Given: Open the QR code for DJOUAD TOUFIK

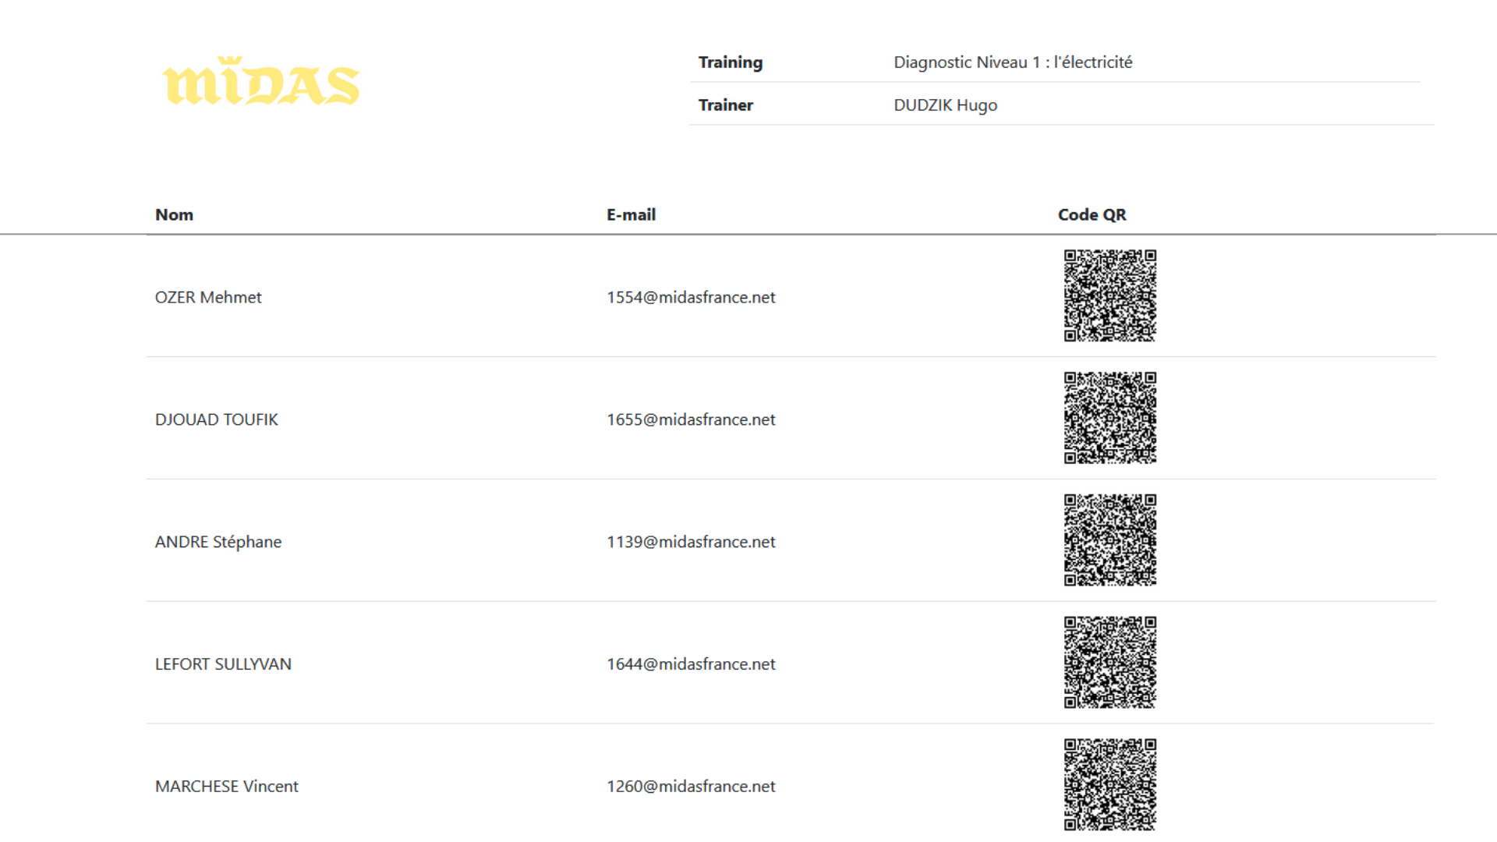Looking at the screenshot, I should [1110, 418].
